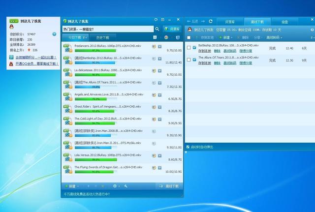Click 存到本地 link under Battleship.2012
This screenshot has height=212, width=315.
coord(205,51)
